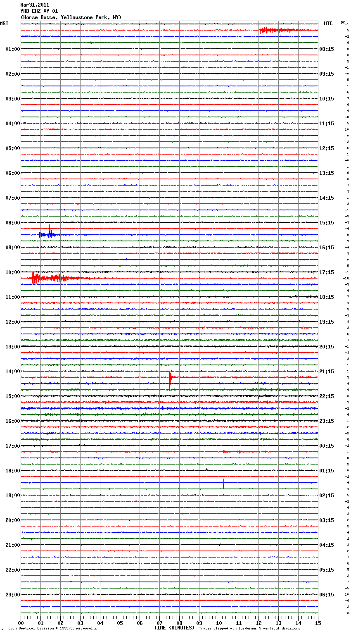Image resolution: width=351 pixels, height=634 pixels.
Task: Click the 20:00 MST time label
Action: (x=13, y=520)
